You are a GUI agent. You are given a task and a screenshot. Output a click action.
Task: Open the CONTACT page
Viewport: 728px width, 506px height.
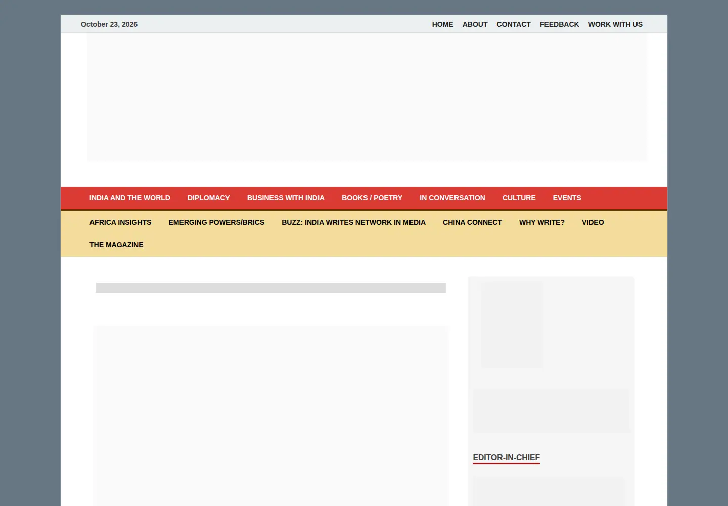click(x=513, y=24)
